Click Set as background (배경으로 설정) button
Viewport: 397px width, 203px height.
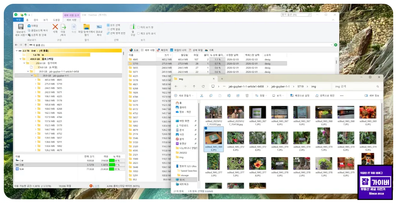pyautogui.click(x=300, y=96)
